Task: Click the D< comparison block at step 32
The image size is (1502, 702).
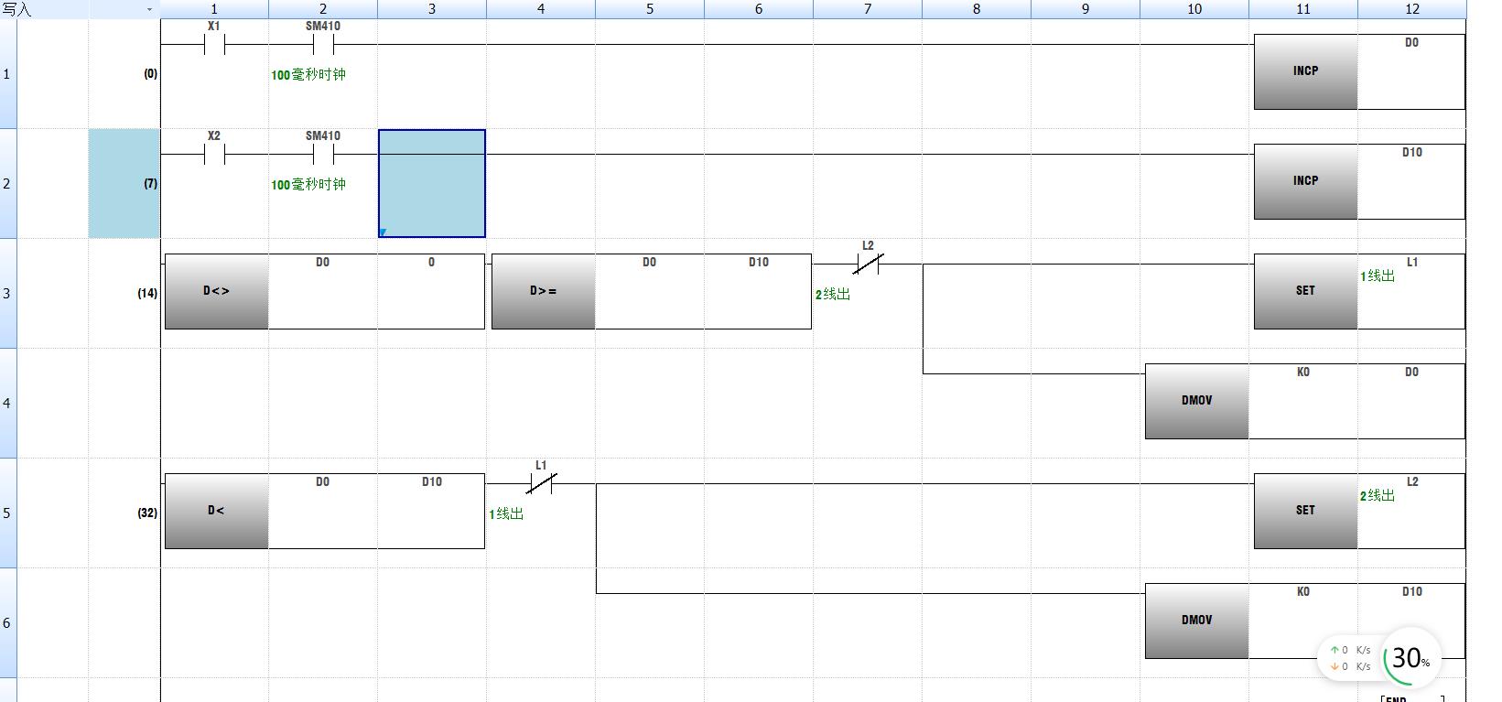Action: point(217,511)
